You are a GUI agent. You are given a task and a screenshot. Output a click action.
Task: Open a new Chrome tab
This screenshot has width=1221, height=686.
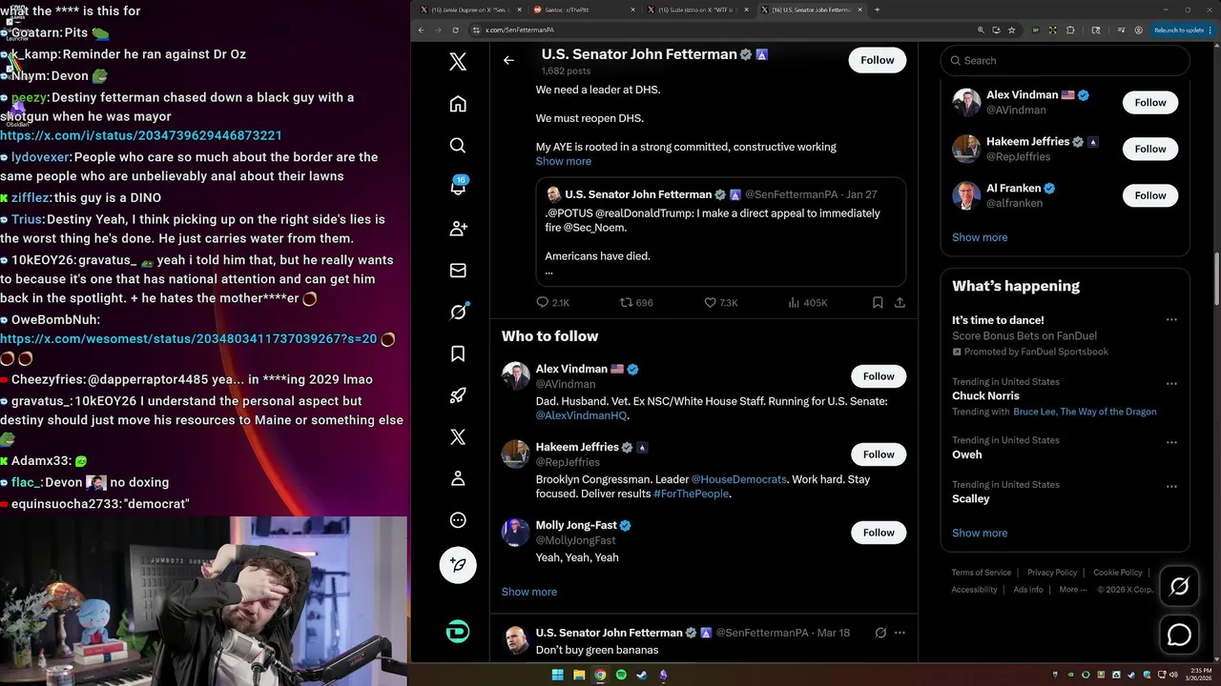pyautogui.click(x=878, y=10)
